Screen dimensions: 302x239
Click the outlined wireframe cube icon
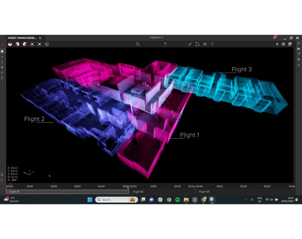click(x=47, y=44)
